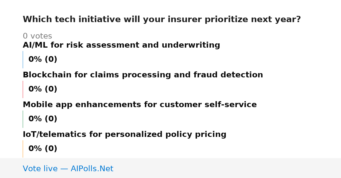
Task: Click 0% (0) under IoT/telematics option
Action: (x=43, y=149)
